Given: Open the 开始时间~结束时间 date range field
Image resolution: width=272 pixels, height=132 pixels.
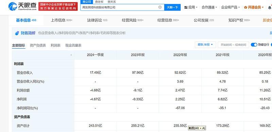Looking at the screenshot, I should point(233,45).
